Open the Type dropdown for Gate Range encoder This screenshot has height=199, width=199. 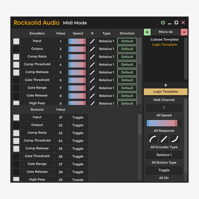107,88
